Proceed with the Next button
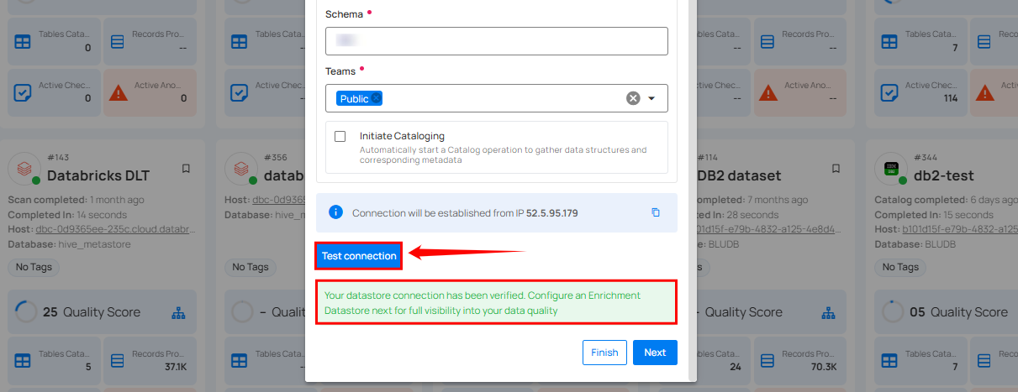The image size is (1018, 392). point(655,353)
